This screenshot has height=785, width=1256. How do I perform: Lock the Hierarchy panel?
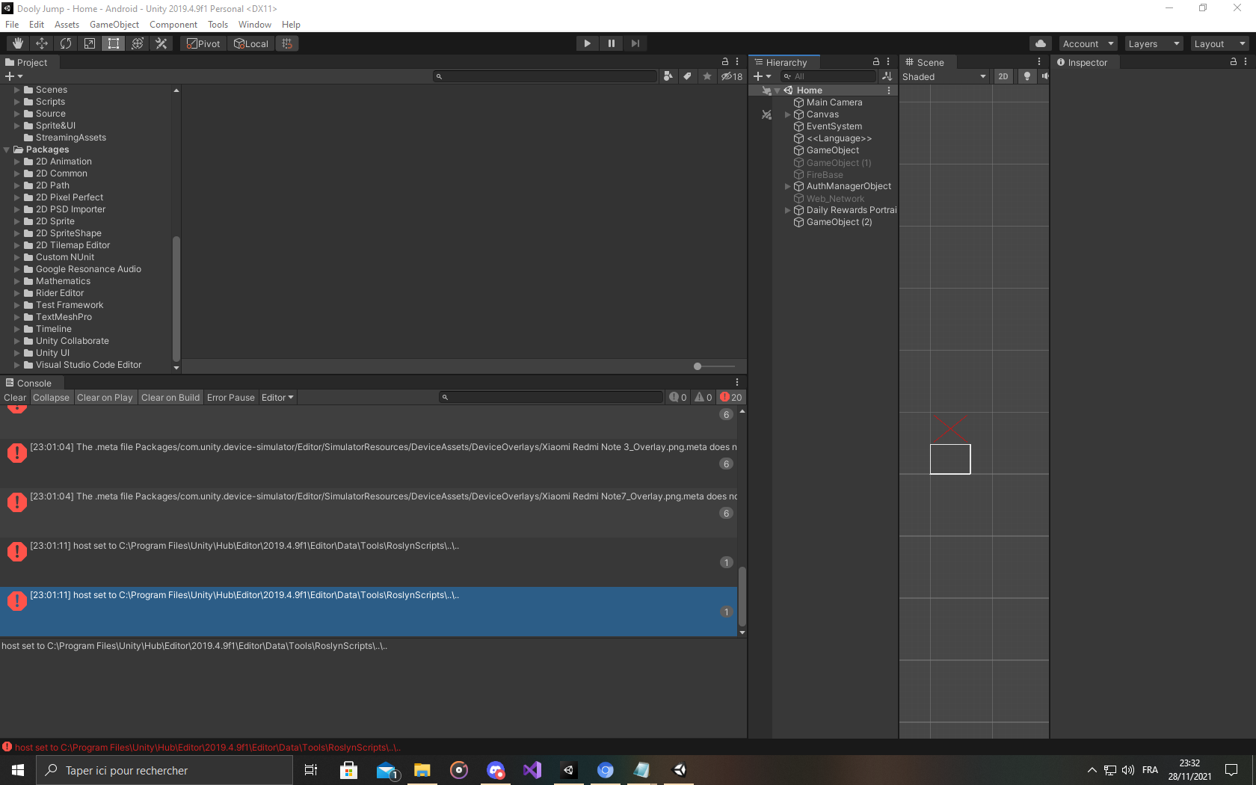pos(876,62)
